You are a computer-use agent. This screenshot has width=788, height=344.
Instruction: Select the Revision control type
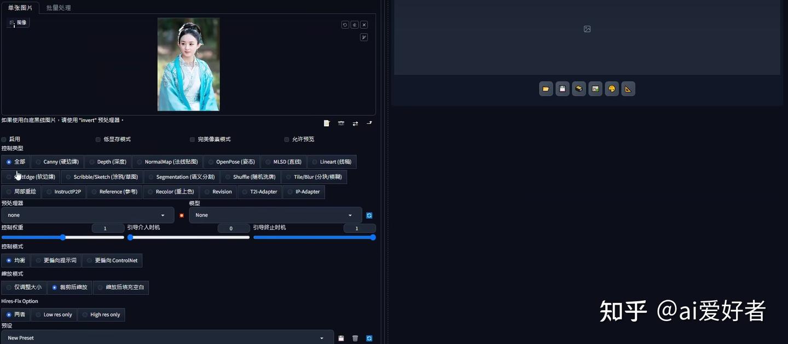[x=218, y=192]
